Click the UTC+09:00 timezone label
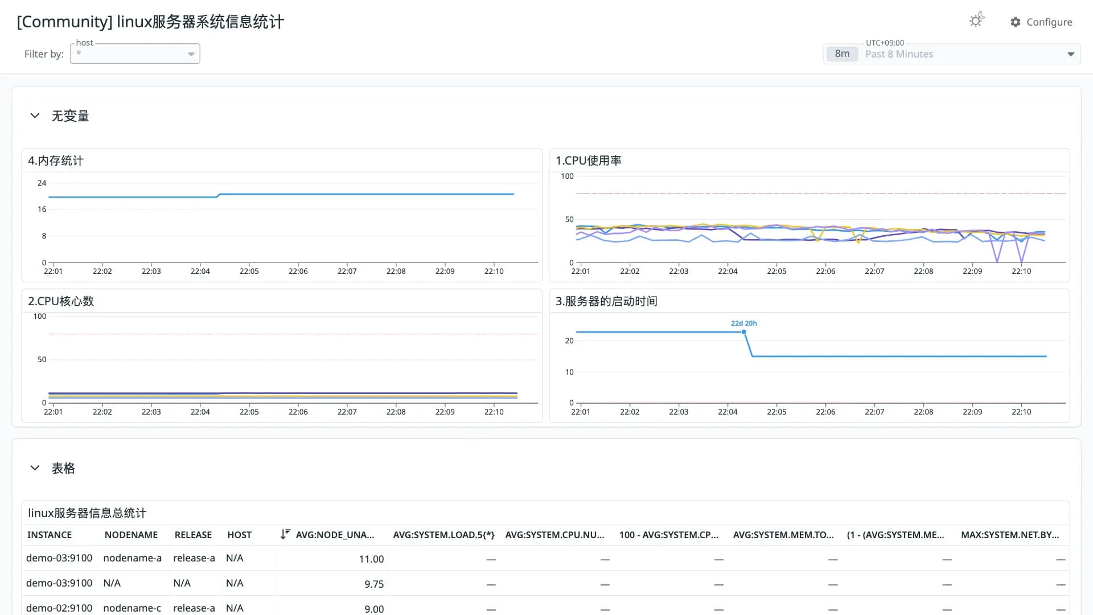 [x=885, y=43]
